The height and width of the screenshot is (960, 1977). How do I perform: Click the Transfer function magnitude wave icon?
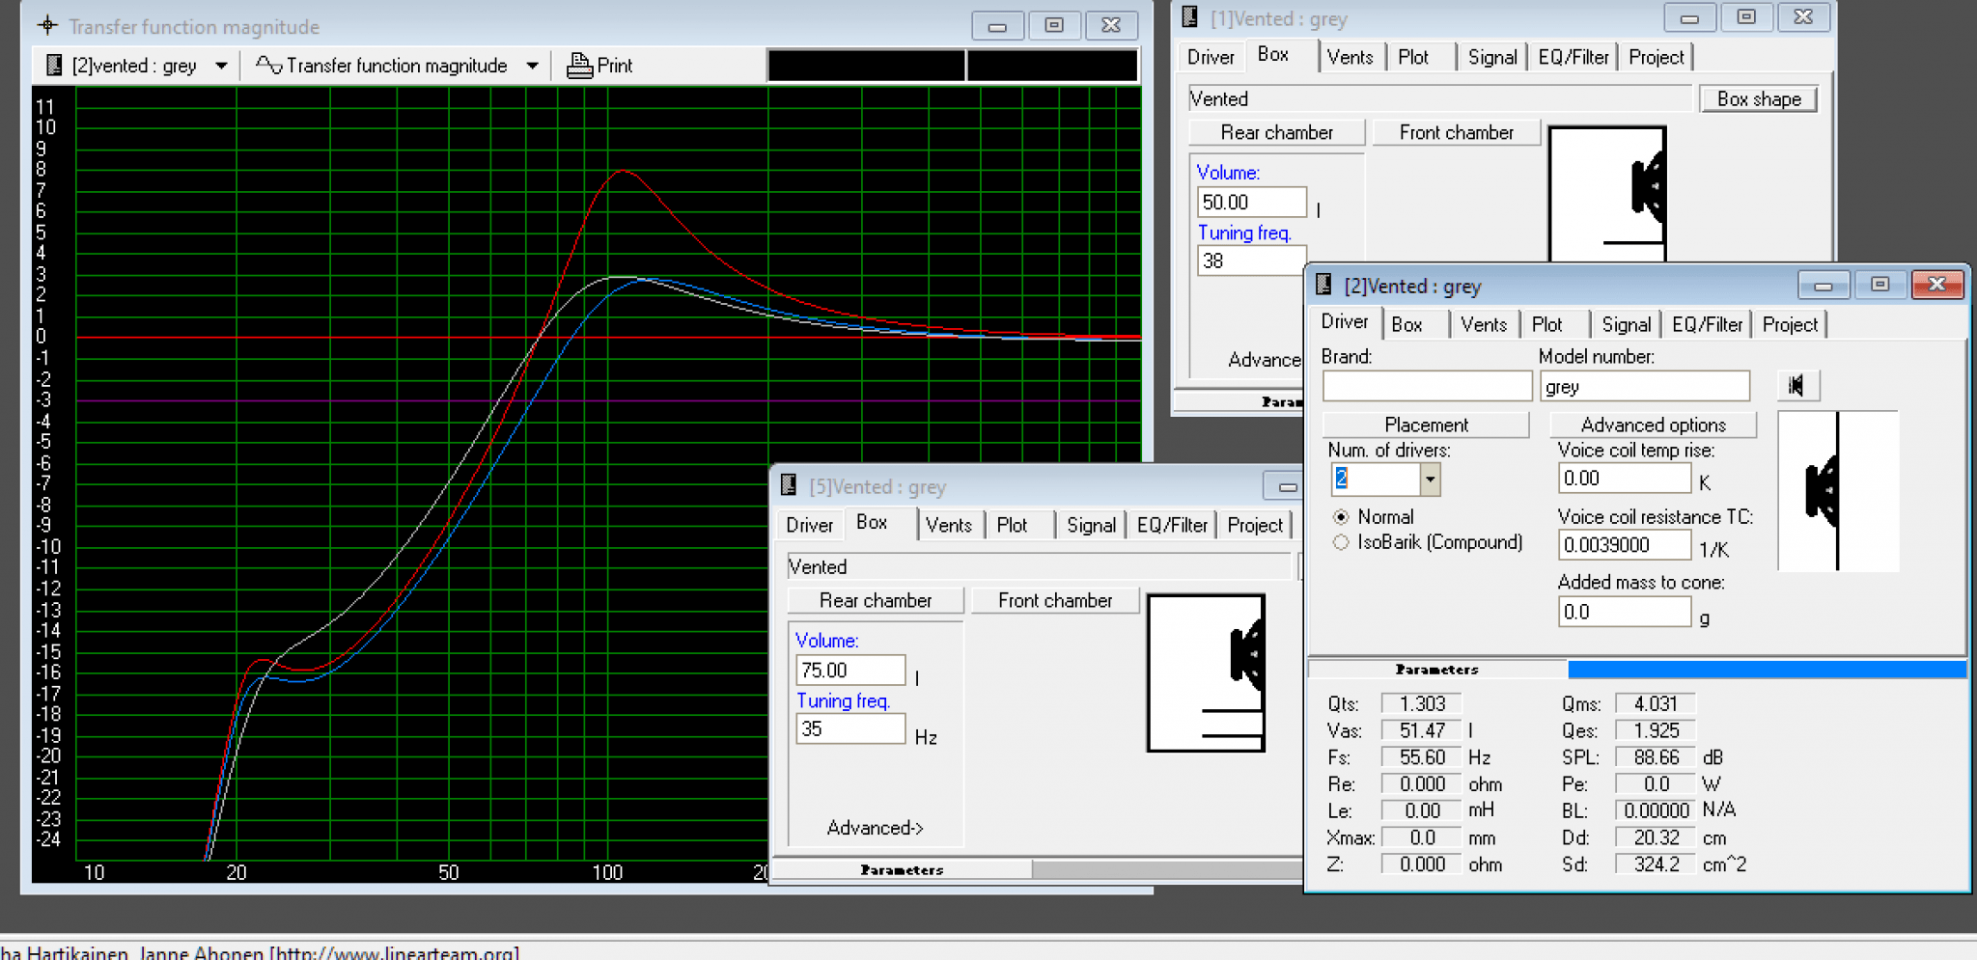[x=268, y=65]
